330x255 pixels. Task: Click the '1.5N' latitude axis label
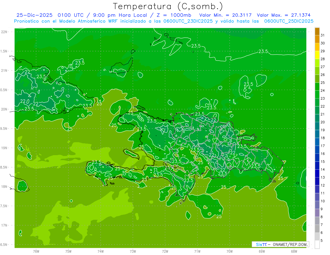tap(4, 51)
